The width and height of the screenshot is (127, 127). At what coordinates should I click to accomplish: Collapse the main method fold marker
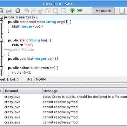point(1,22)
